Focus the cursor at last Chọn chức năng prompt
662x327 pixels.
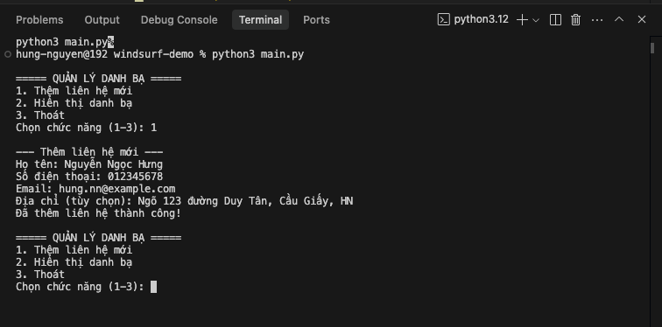pyautogui.click(x=154, y=287)
